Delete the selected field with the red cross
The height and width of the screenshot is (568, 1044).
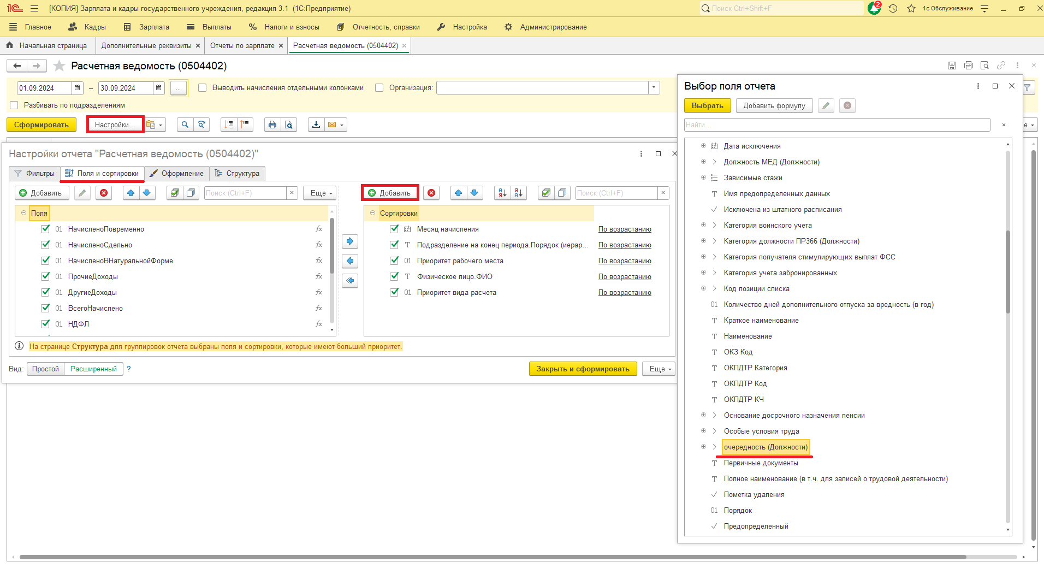click(x=104, y=193)
